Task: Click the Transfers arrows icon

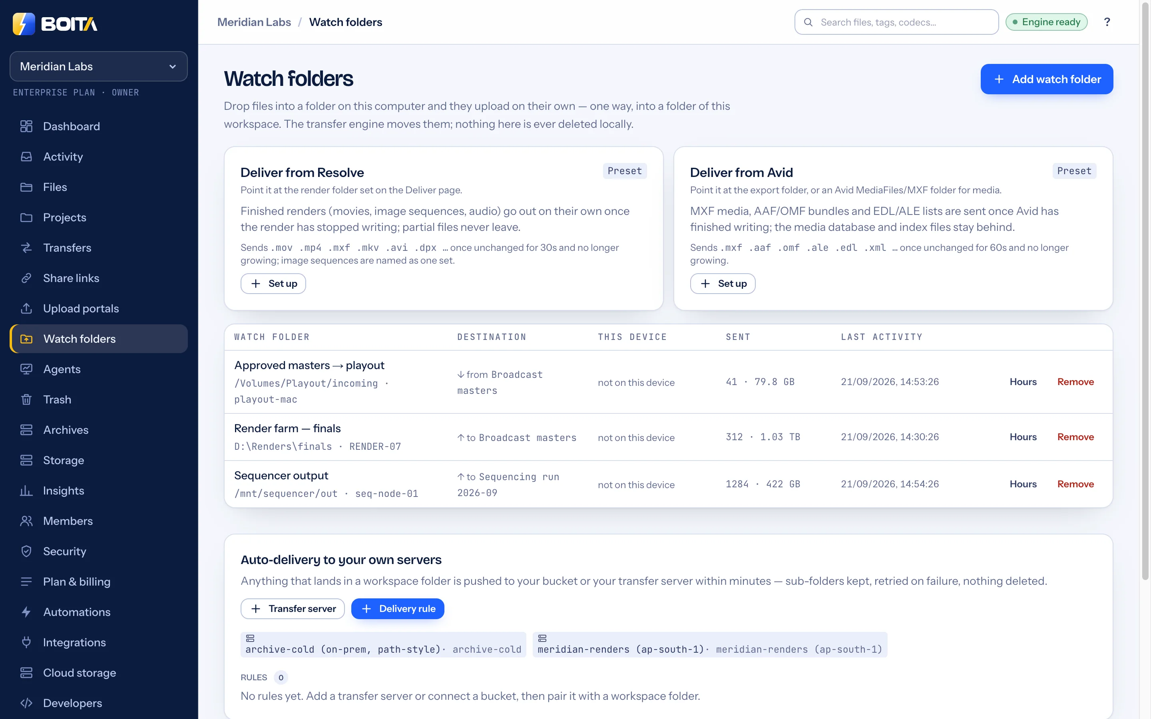Action: tap(26, 248)
